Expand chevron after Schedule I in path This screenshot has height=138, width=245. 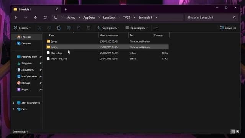pos(156,18)
